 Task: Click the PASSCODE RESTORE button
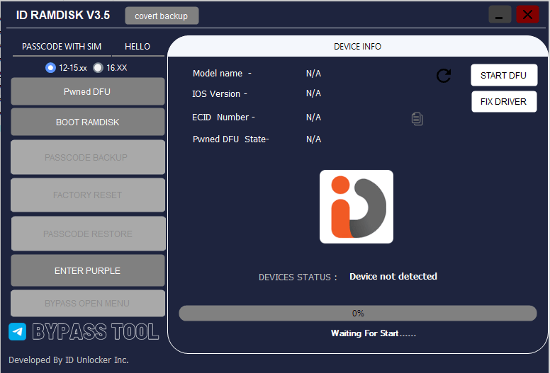tap(89, 234)
